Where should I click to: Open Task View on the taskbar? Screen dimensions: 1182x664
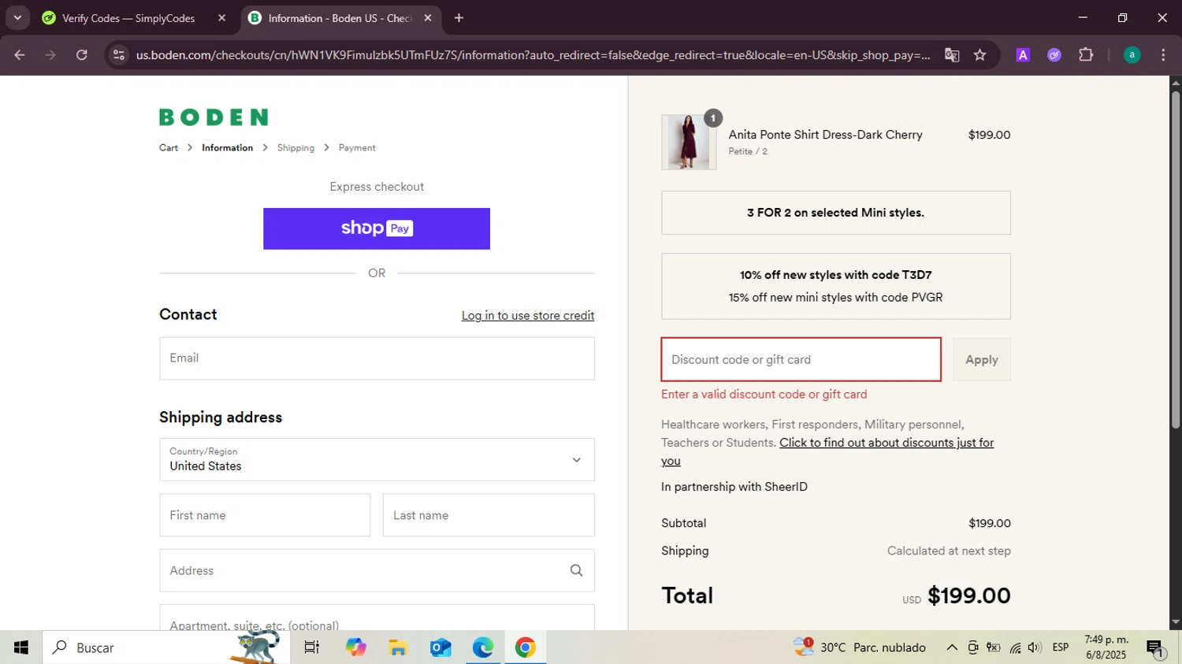click(x=312, y=647)
